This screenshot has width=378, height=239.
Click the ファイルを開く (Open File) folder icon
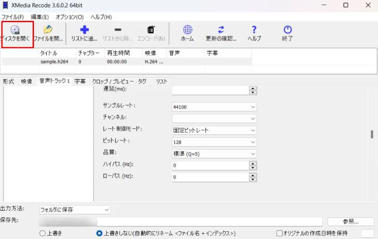pos(47,30)
